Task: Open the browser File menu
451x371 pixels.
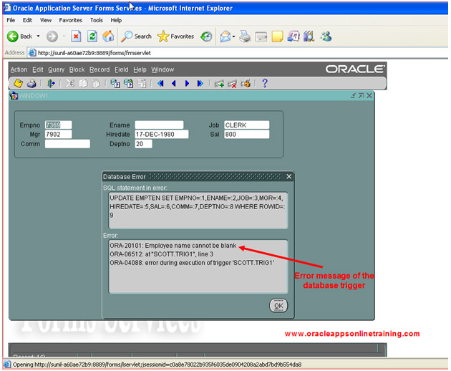Action: [11, 20]
